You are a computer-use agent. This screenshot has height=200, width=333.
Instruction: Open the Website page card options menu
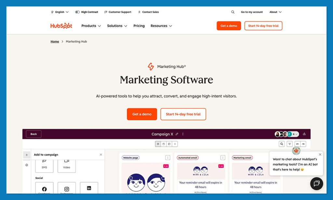pyautogui.click(x=167, y=157)
